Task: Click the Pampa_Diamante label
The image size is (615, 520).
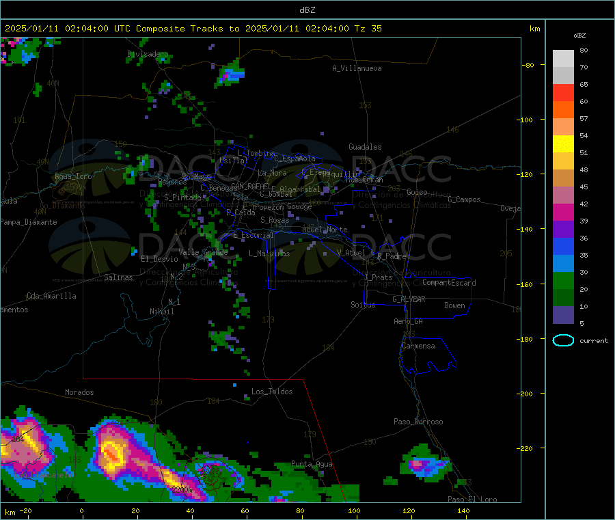Action: [29, 222]
